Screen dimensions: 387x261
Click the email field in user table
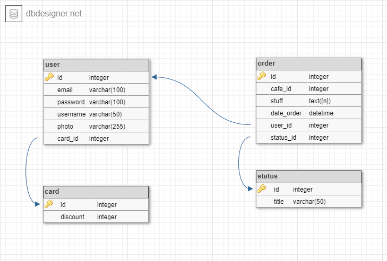(x=96, y=89)
